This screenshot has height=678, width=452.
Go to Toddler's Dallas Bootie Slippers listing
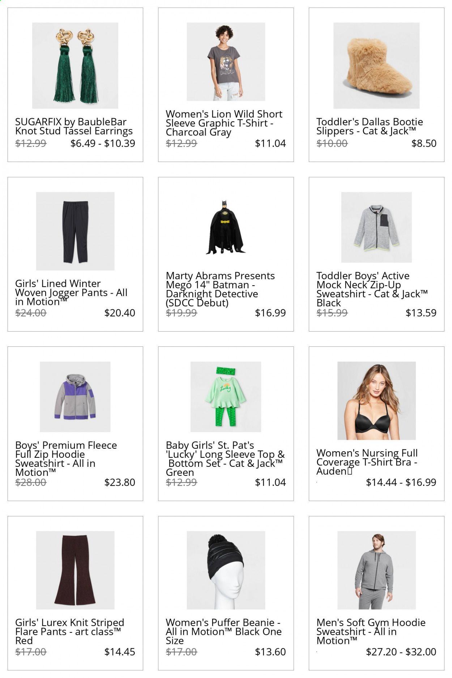(370, 127)
